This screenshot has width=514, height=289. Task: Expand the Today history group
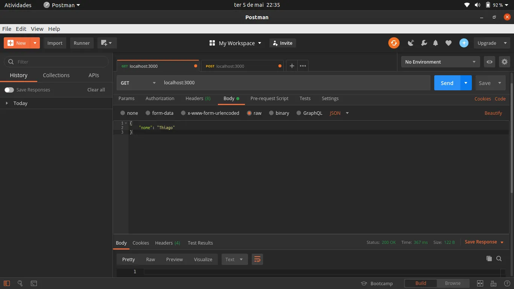(x=7, y=103)
